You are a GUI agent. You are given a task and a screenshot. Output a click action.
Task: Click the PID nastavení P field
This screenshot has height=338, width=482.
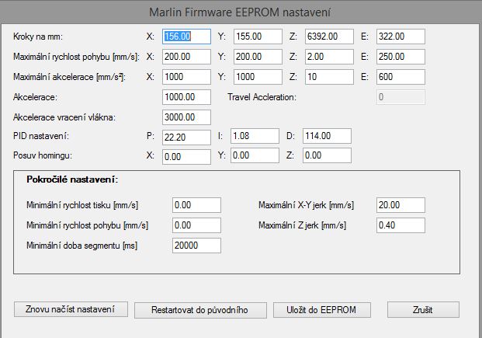187,137
